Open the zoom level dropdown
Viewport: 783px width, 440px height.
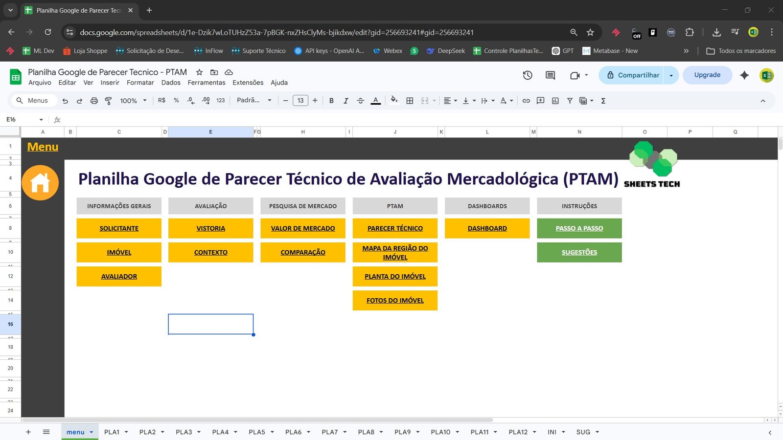tap(133, 100)
